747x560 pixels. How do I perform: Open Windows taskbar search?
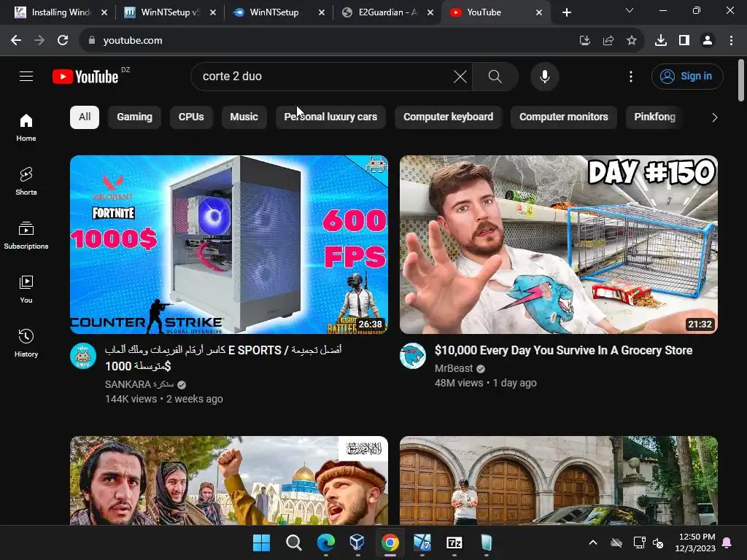click(x=293, y=542)
